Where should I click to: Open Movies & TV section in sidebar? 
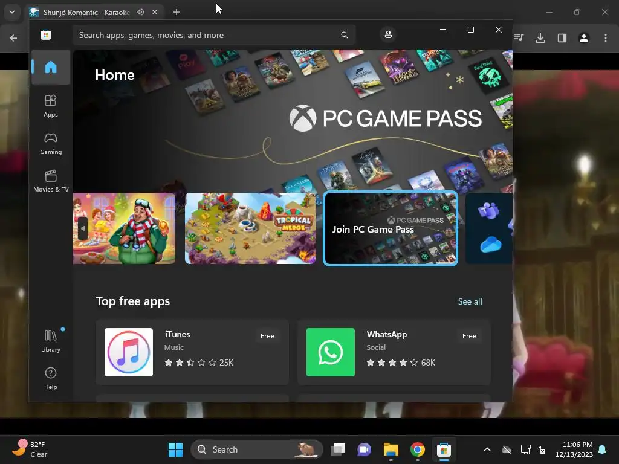click(x=51, y=181)
